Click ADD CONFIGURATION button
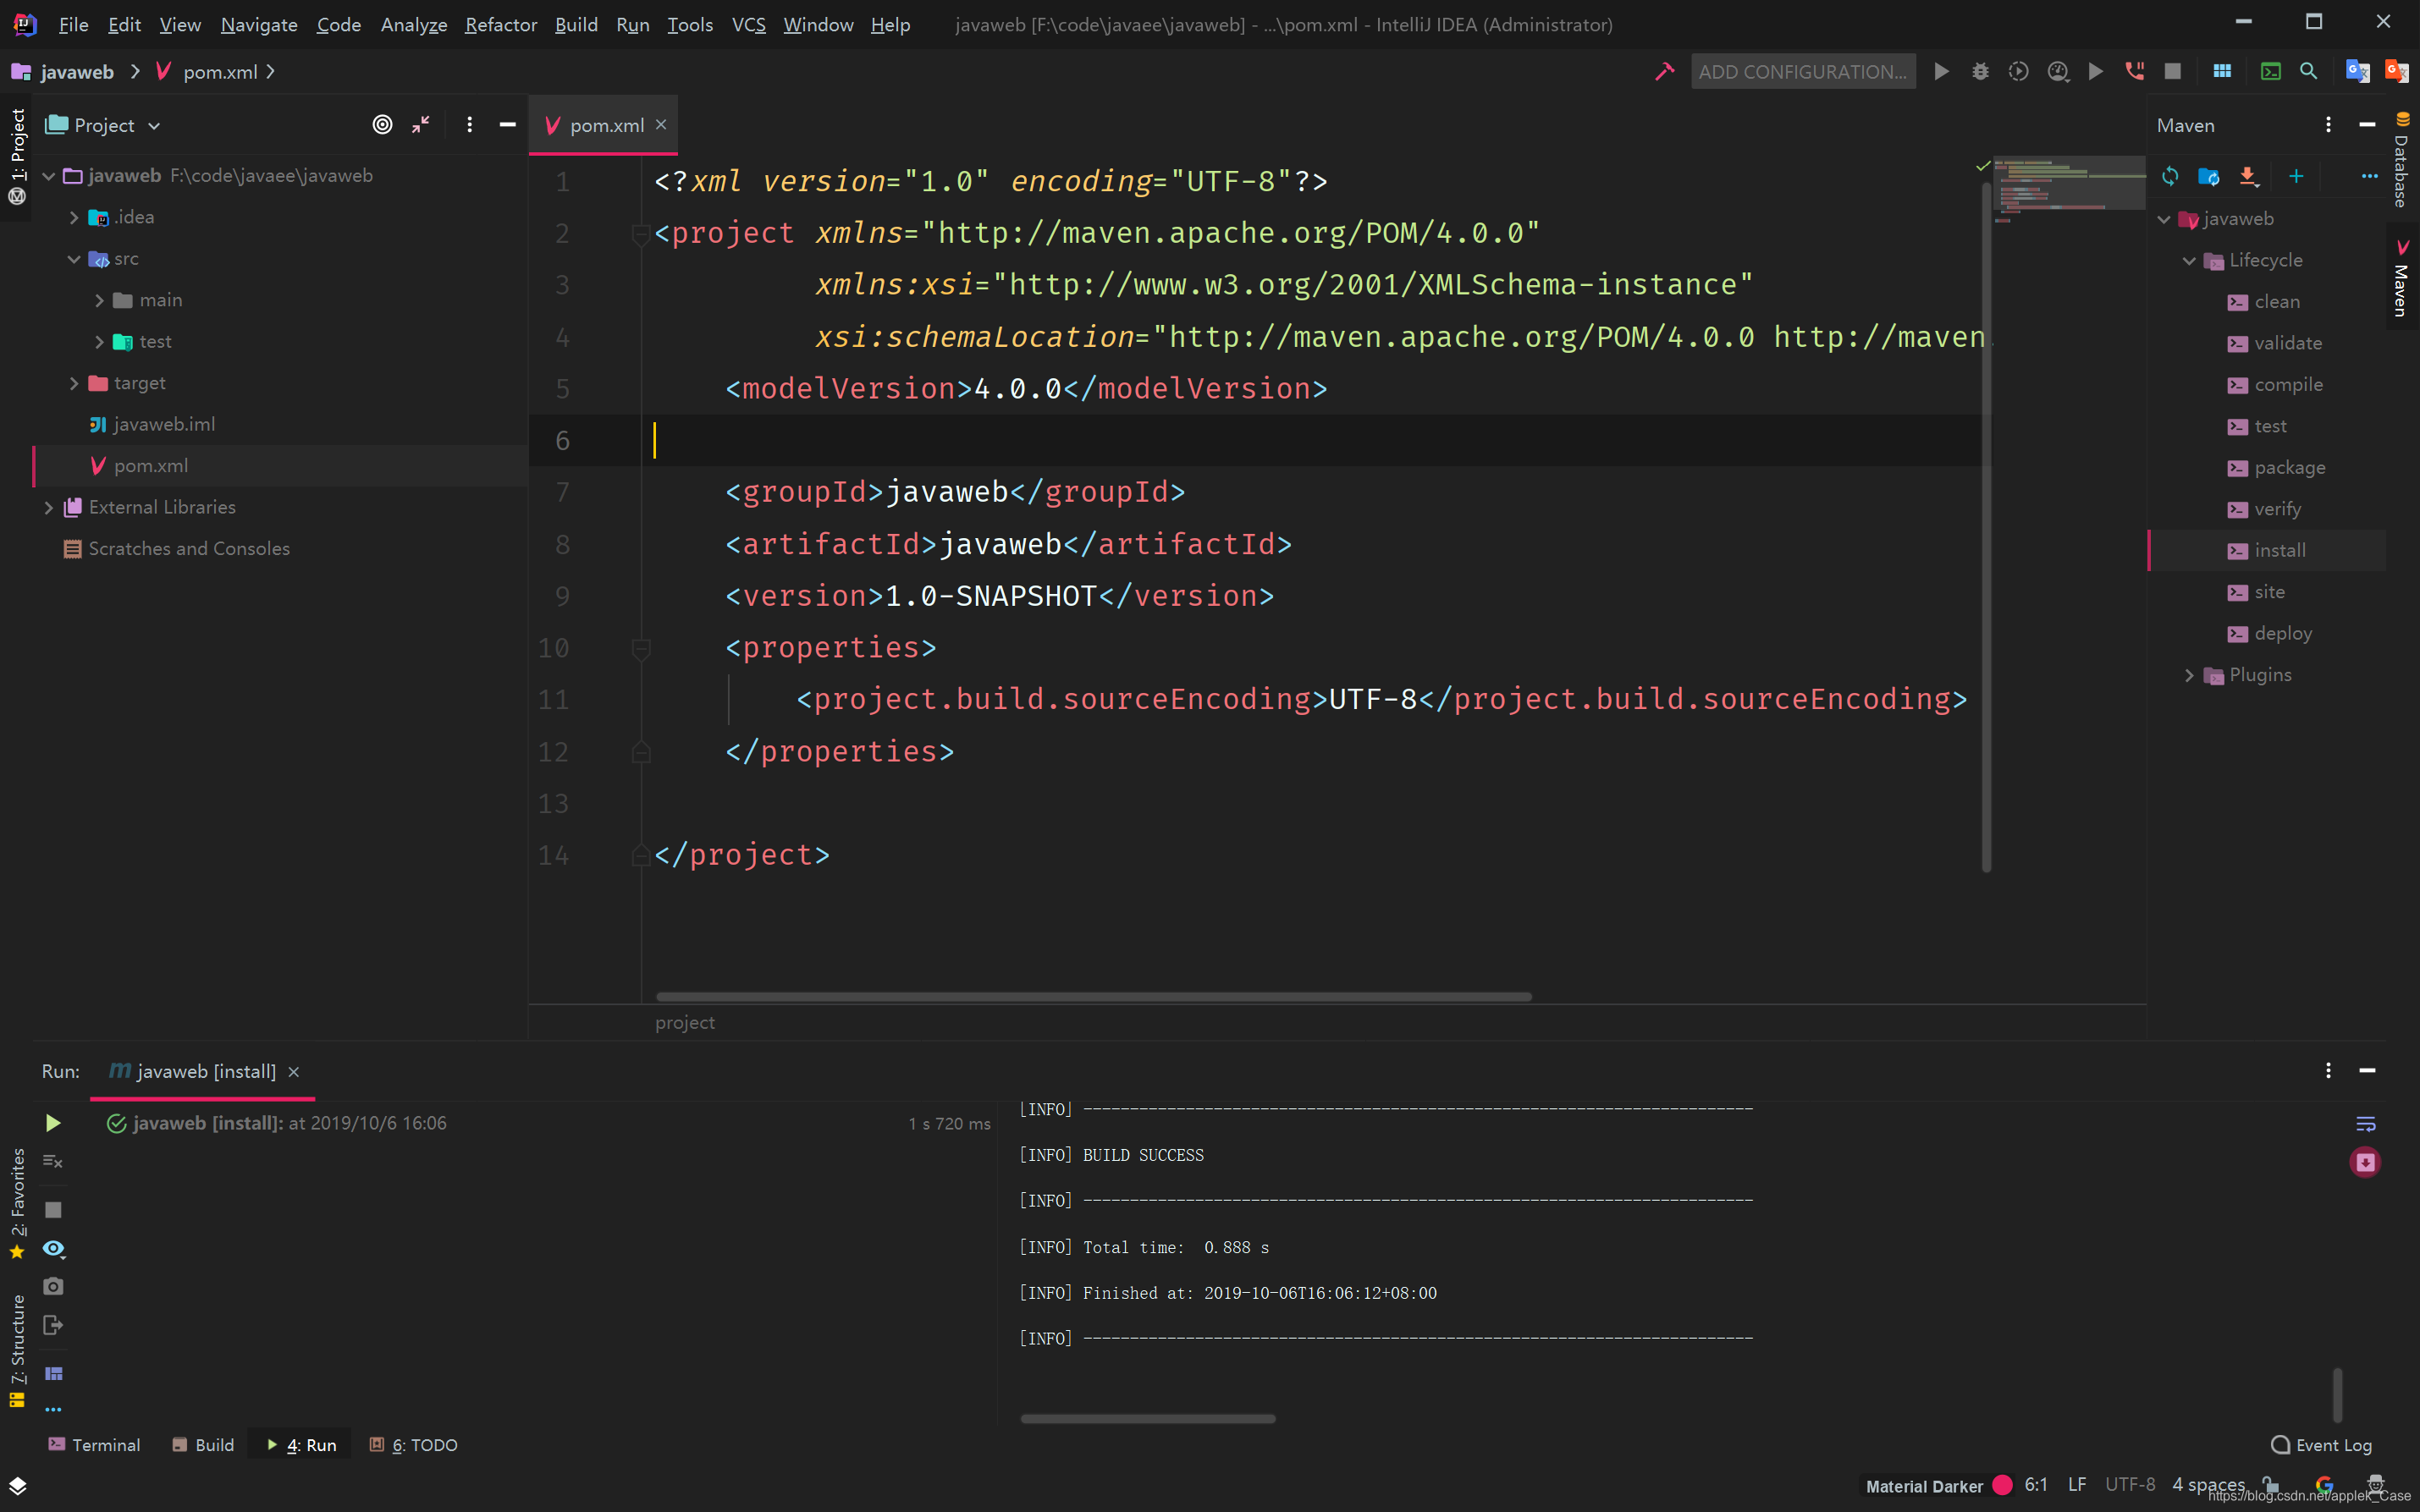This screenshot has height=1512, width=2420. pos(1802,72)
